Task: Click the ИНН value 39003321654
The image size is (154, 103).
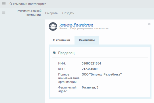Action: point(91,63)
